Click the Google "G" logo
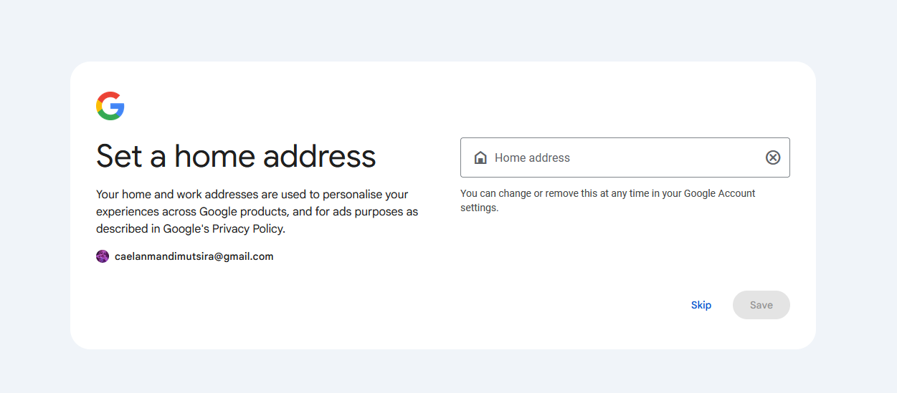 [110, 106]
